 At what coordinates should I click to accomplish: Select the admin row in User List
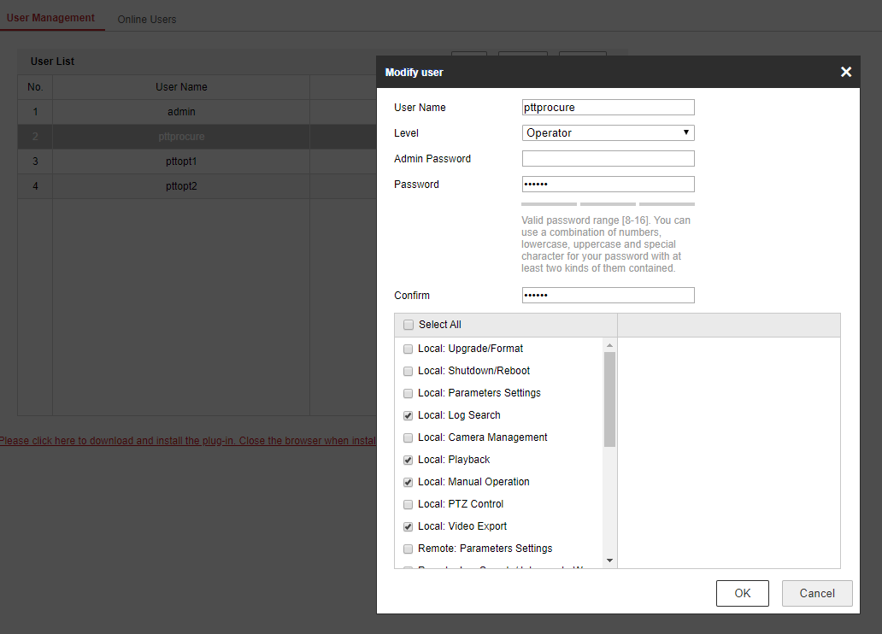(197, 112)
